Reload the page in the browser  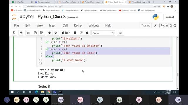click(20, 6)
